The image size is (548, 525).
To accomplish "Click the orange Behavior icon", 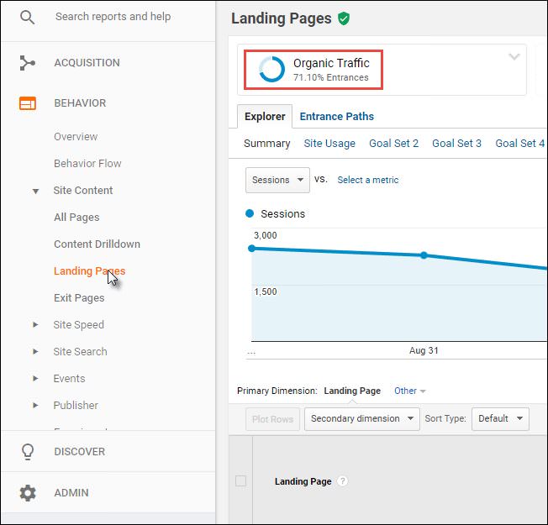I will (27, 103).
